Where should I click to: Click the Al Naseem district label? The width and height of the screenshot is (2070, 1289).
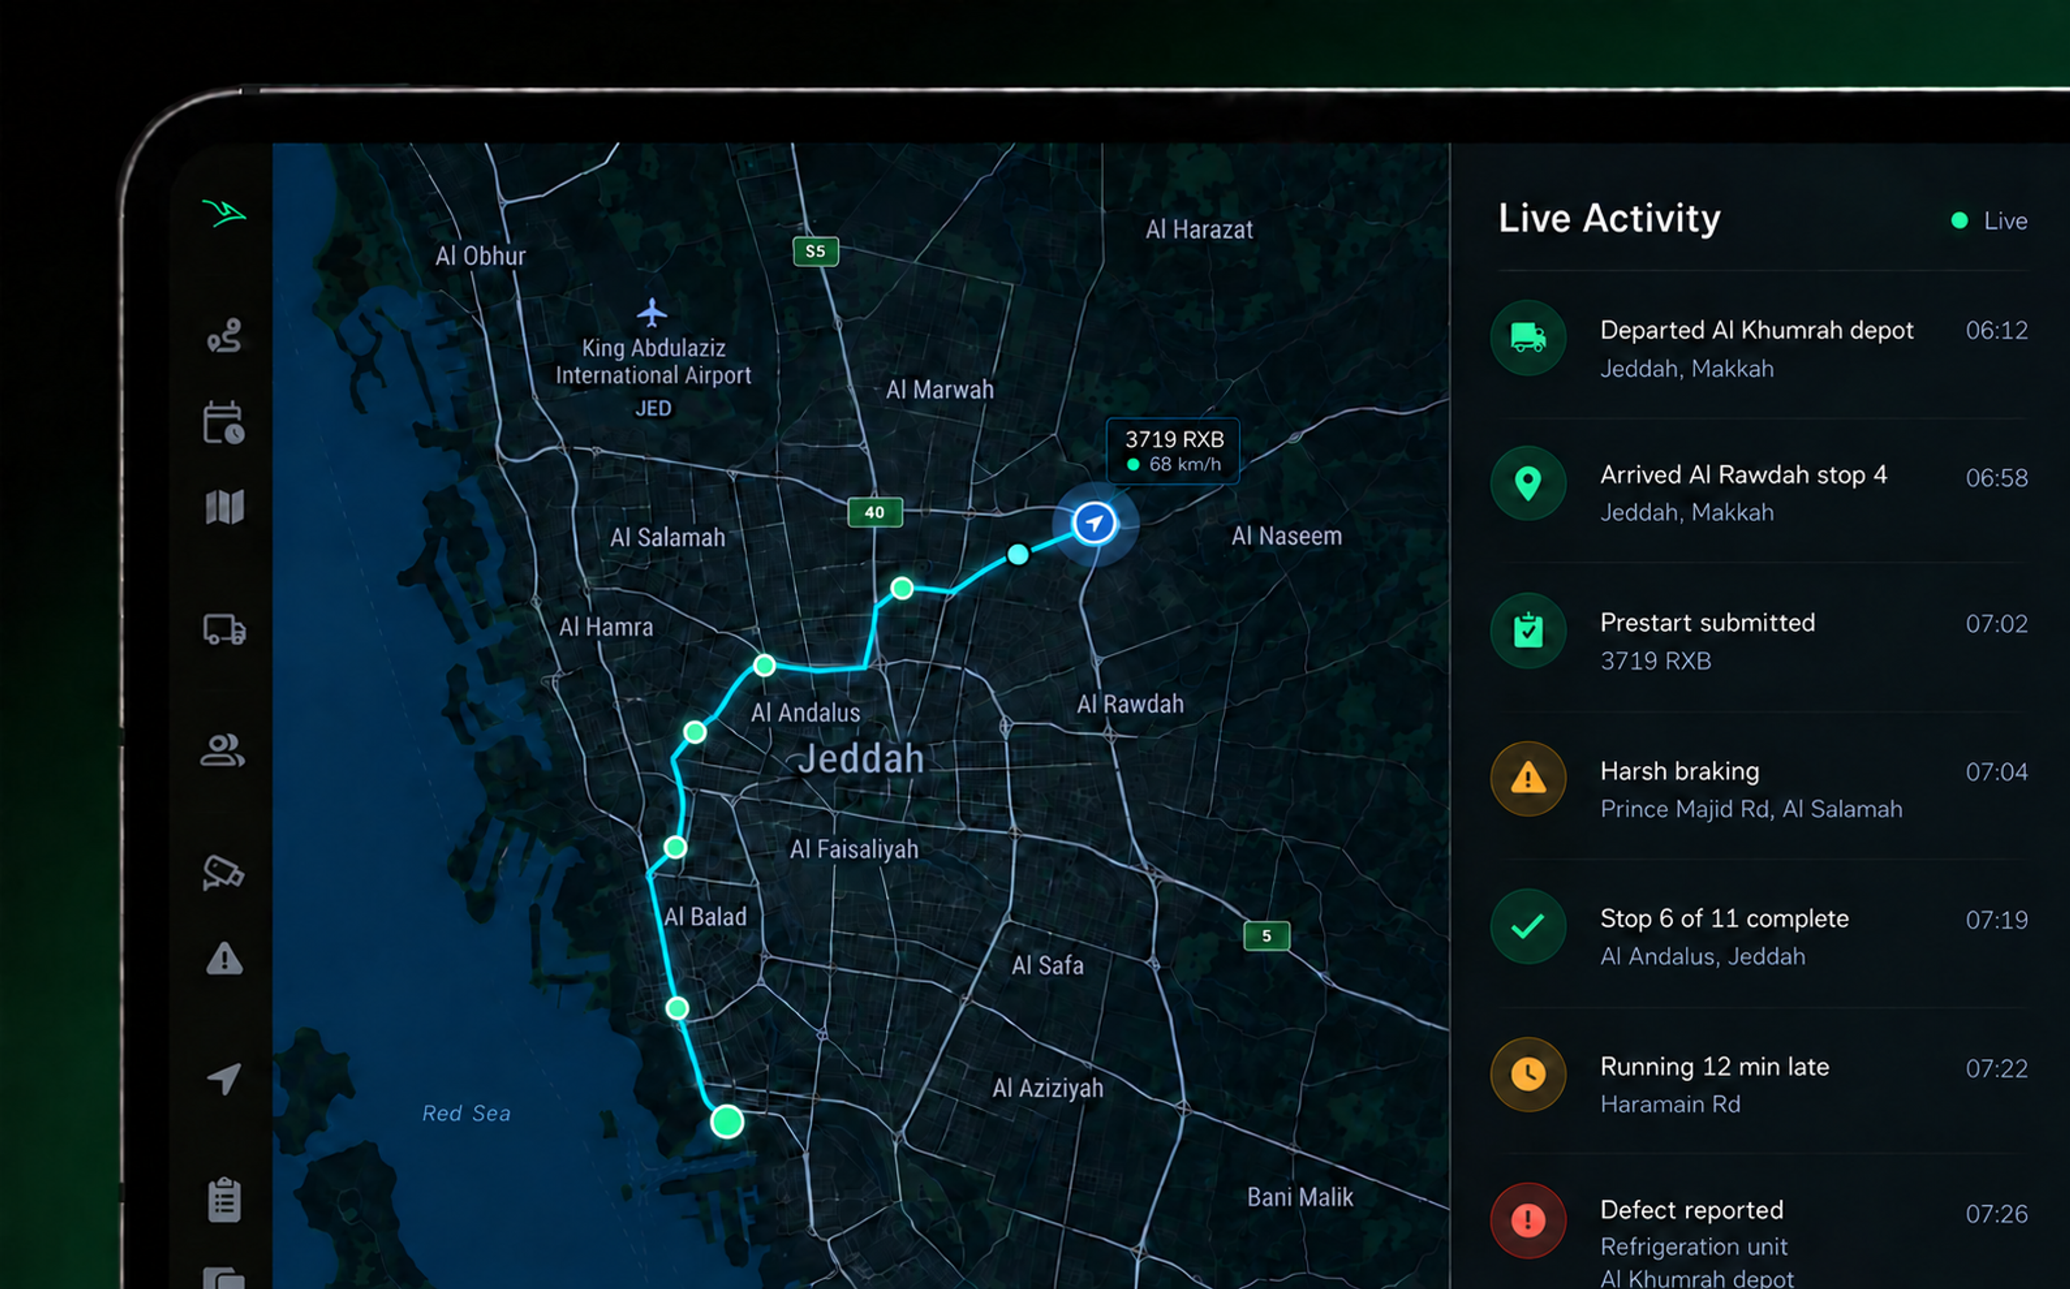click(1287, 536)
